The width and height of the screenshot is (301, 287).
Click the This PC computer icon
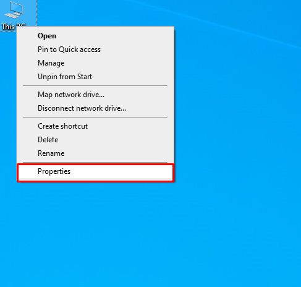14,10
